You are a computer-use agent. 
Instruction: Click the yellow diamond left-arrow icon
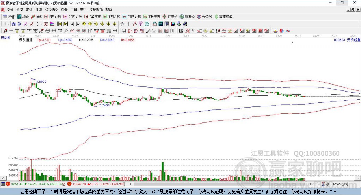tap(84, 24)
